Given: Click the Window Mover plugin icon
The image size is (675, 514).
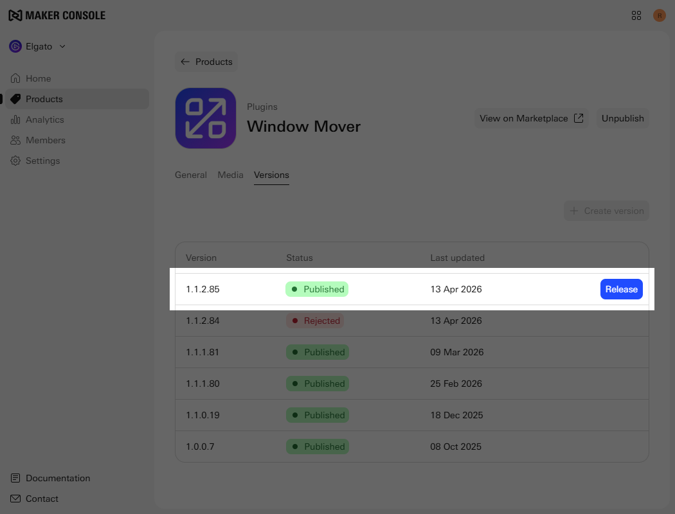Looking at the screenshot, I should (x=206, y=118).
